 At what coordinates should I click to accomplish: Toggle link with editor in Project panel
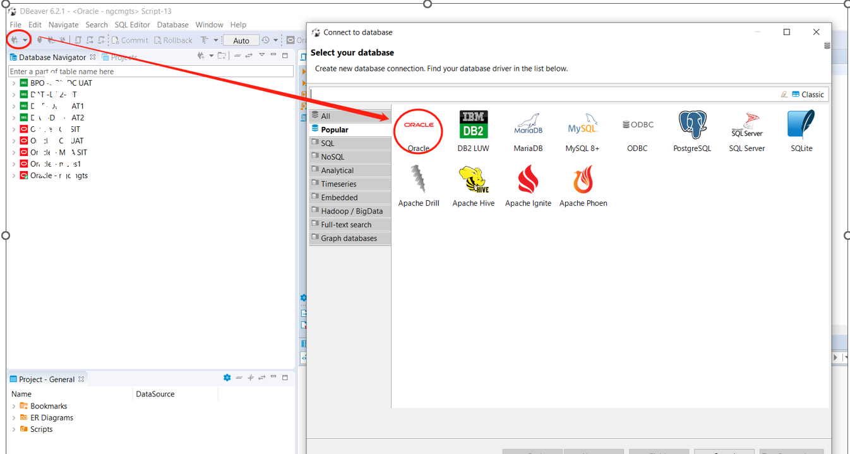261,378
